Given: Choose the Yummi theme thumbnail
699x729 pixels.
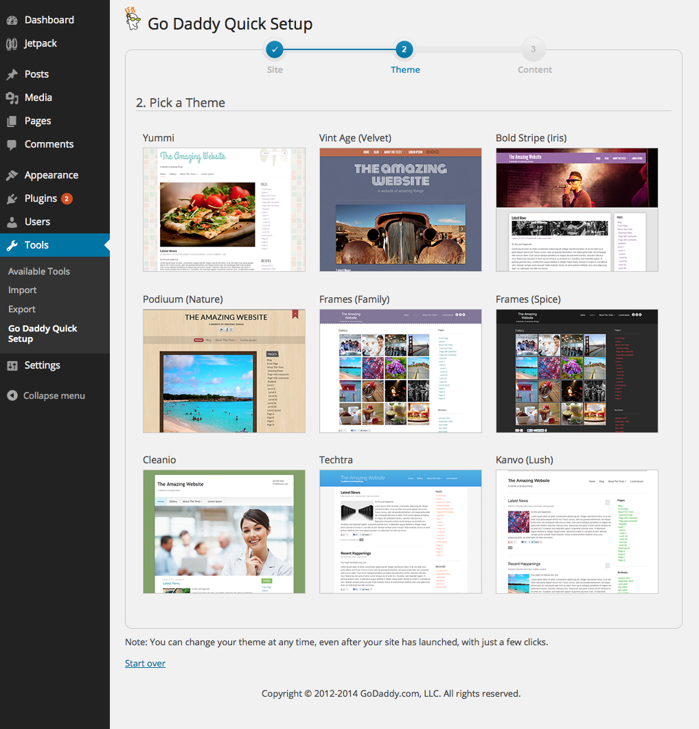Looking at the screenshot, I should tap(224, 209).
